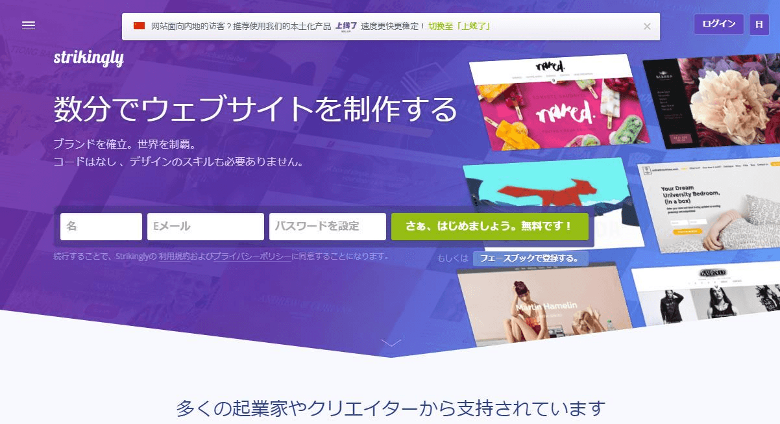Image resolution: width=780 pixels, height=424 pixels.
Task: Click the ログイン button
Action: 718,24
